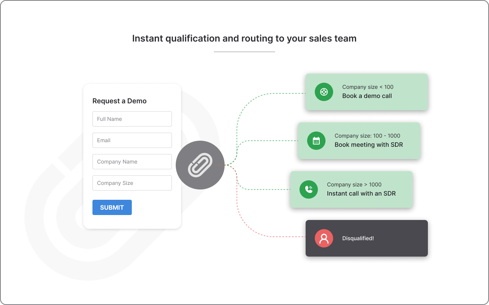The width and height of the screenshot is (489, 305).
Task: Click the "Request a Demo" form title
Action: [x=119, y=101]
